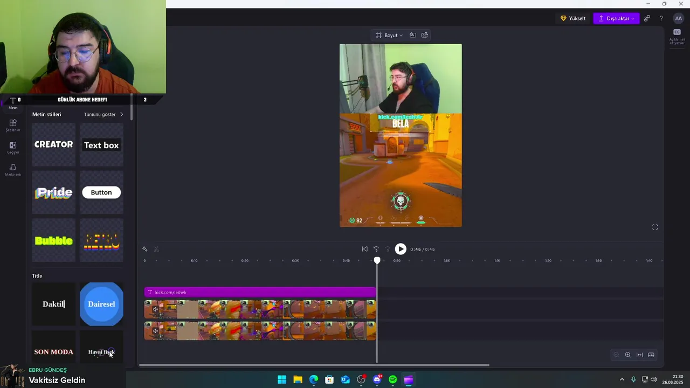Image resolution: width=690 pixels, height=388 pixels.
Task: Choose the Pride text style
Action: 53,192
